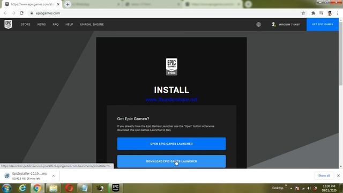Open the media control icon in toolbar
343x193 pixels.
pyautogui.click(x=321, y=13)
